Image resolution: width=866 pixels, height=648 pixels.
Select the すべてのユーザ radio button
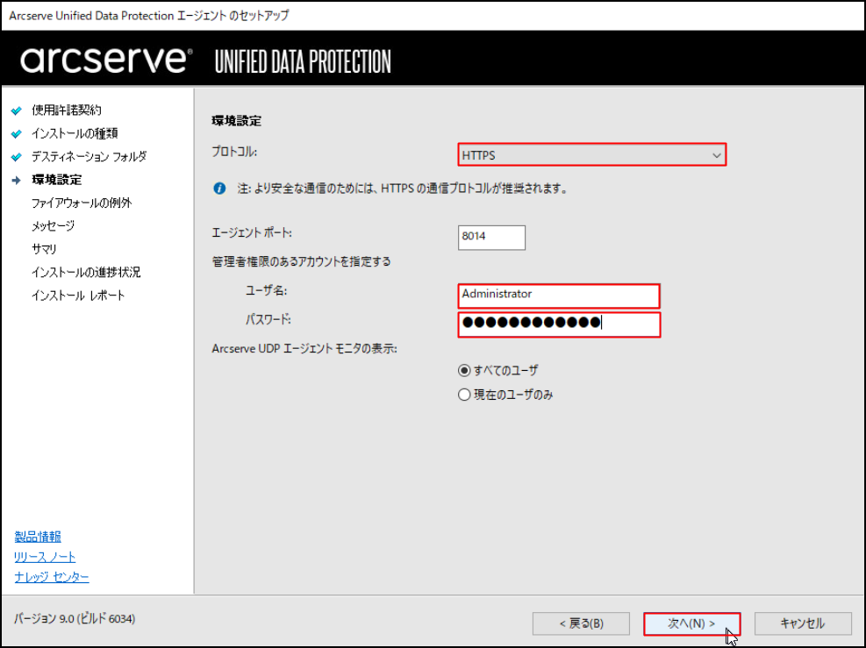[464, 370]
